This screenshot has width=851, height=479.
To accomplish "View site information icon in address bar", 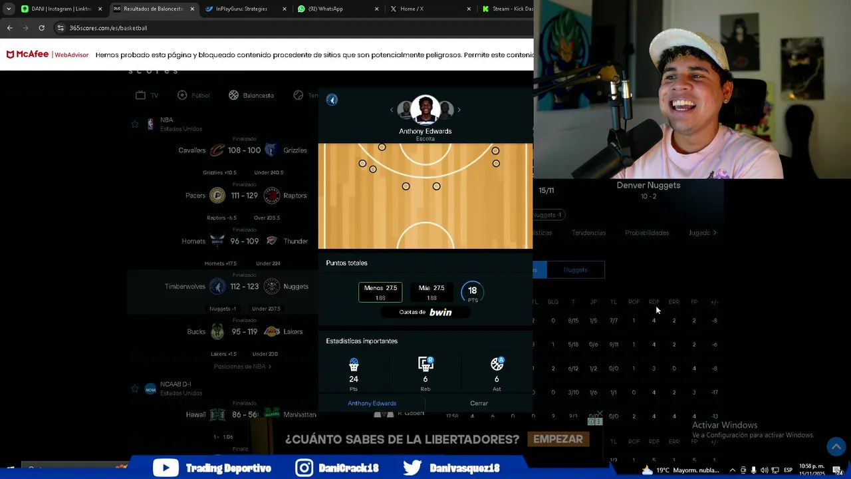I will click(x=61, y=28).
